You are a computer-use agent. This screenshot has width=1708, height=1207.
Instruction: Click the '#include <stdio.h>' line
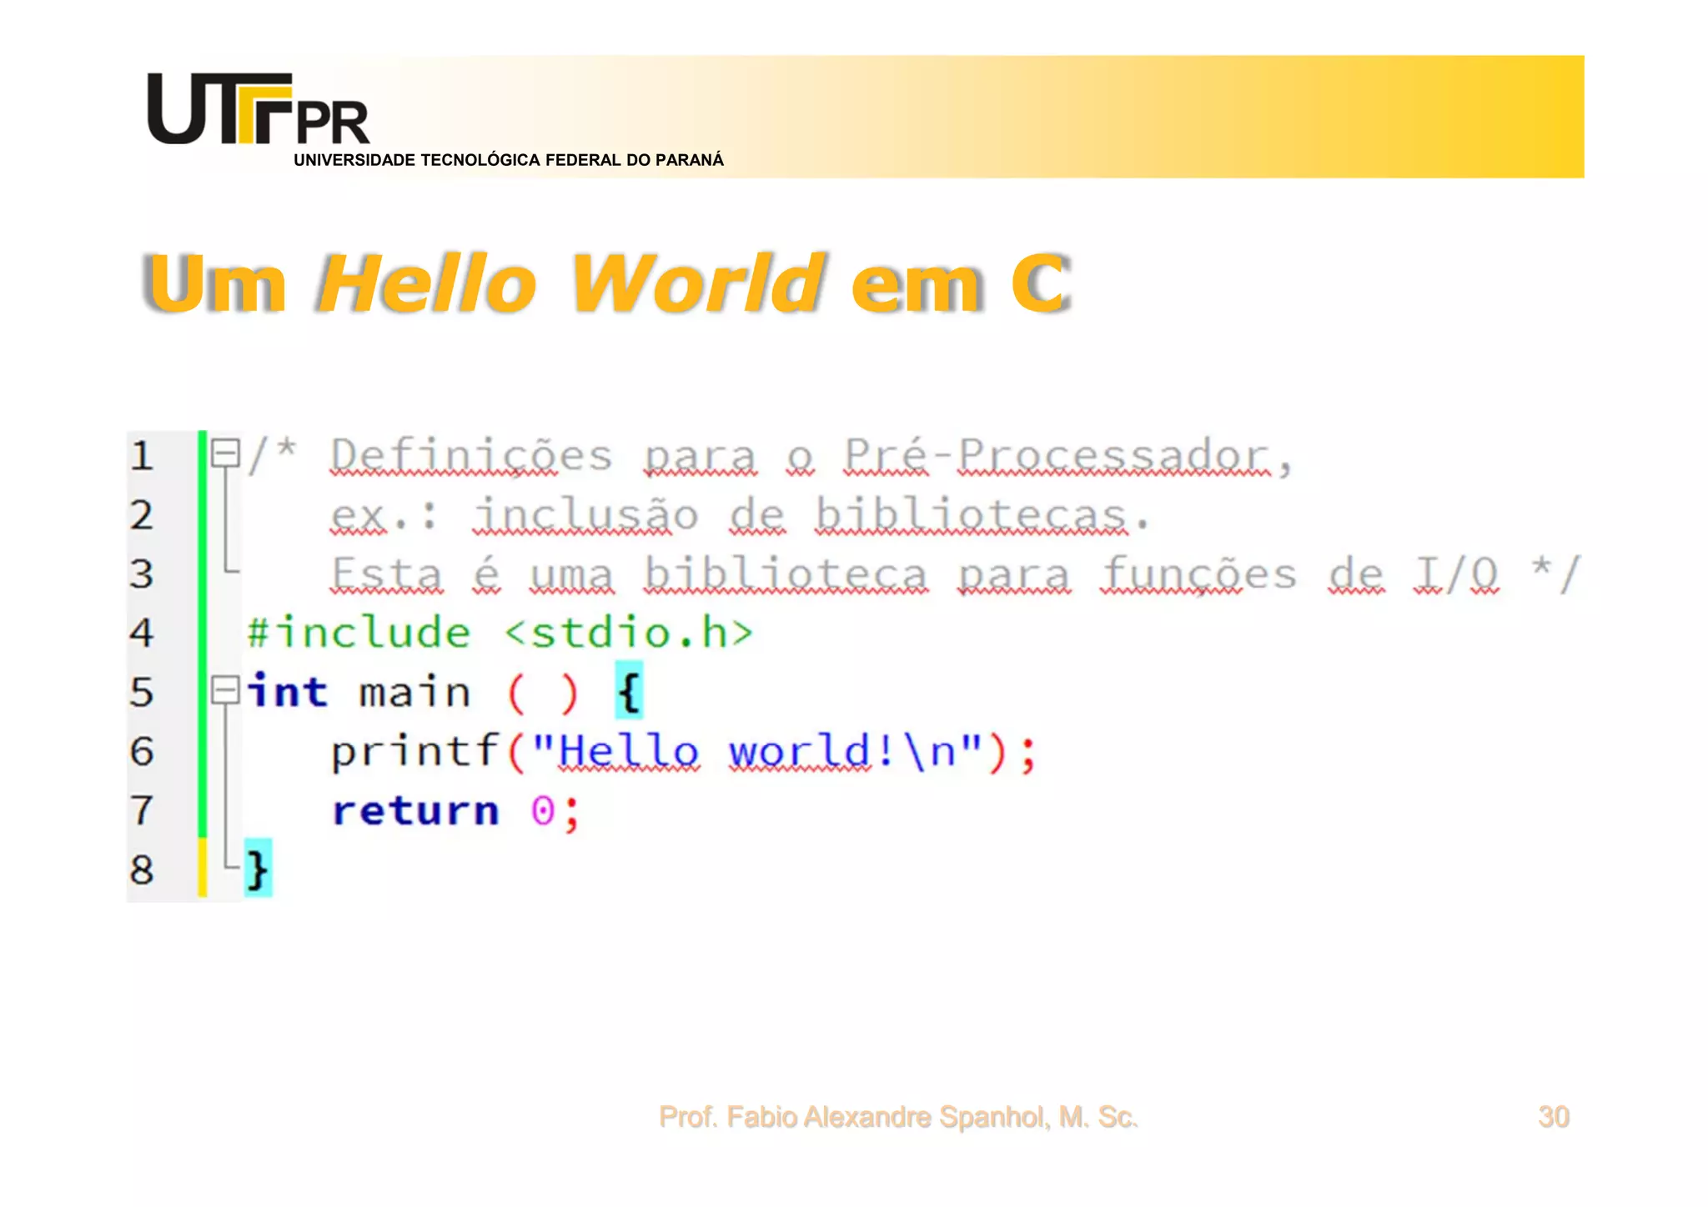500,633
